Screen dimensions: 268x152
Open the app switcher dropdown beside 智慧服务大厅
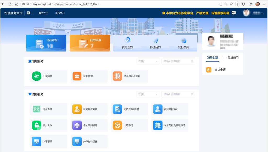[30, 13]
